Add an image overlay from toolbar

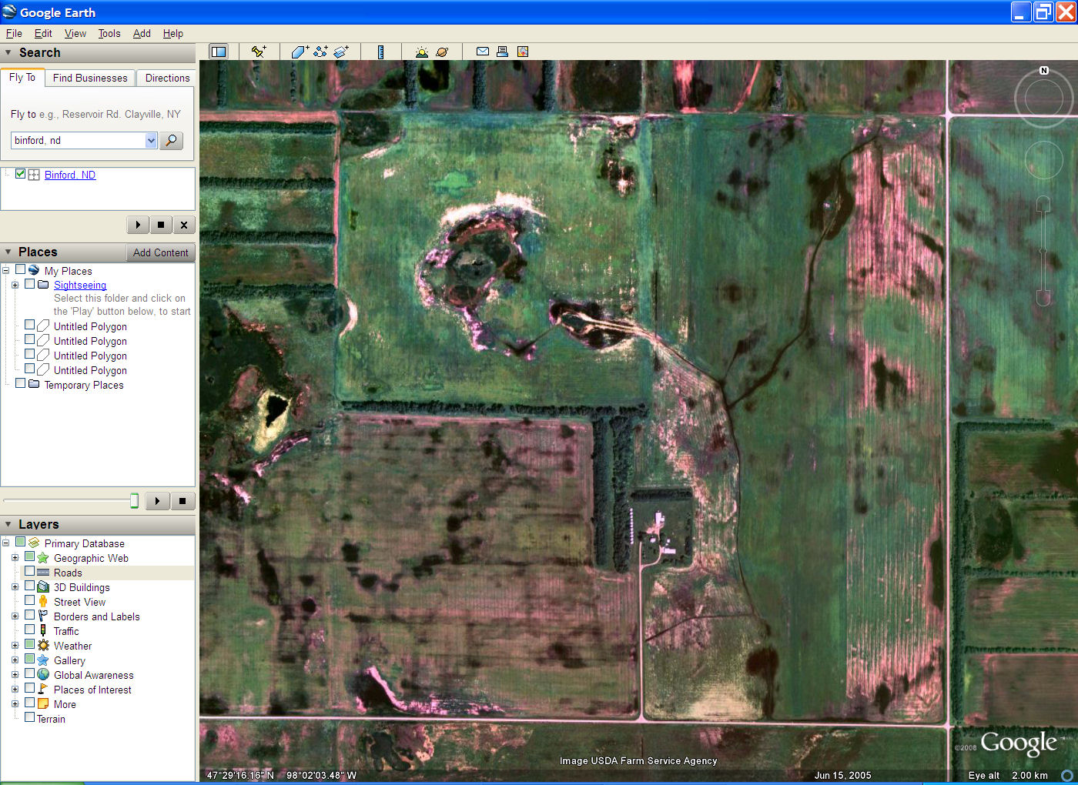[341, 52]
